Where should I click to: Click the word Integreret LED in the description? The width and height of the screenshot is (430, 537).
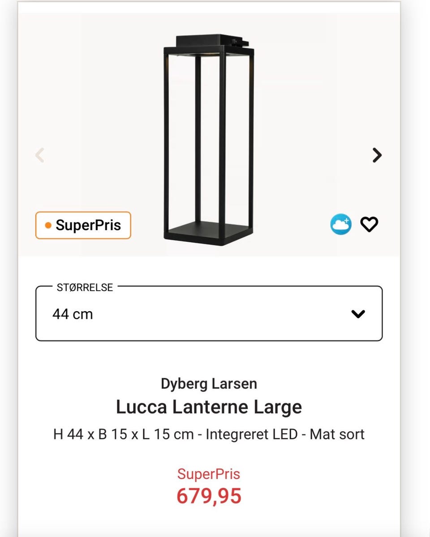[252, 434]
